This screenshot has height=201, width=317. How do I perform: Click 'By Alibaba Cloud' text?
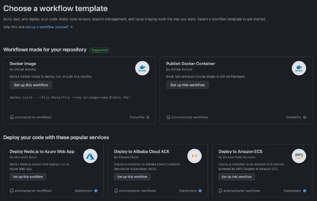tap(126, 157)
